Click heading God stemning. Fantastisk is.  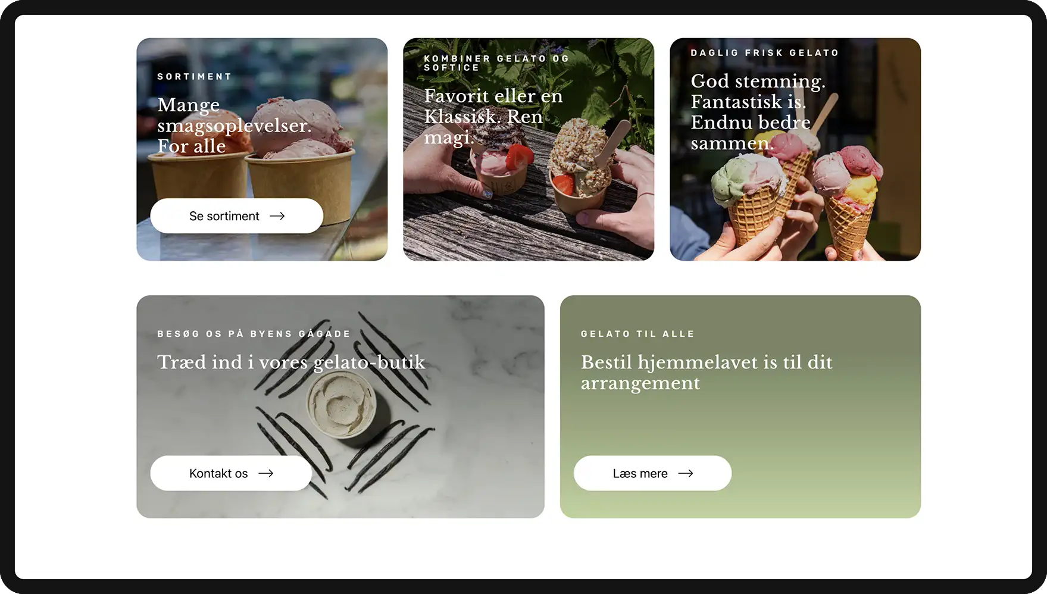pos(758,112)
